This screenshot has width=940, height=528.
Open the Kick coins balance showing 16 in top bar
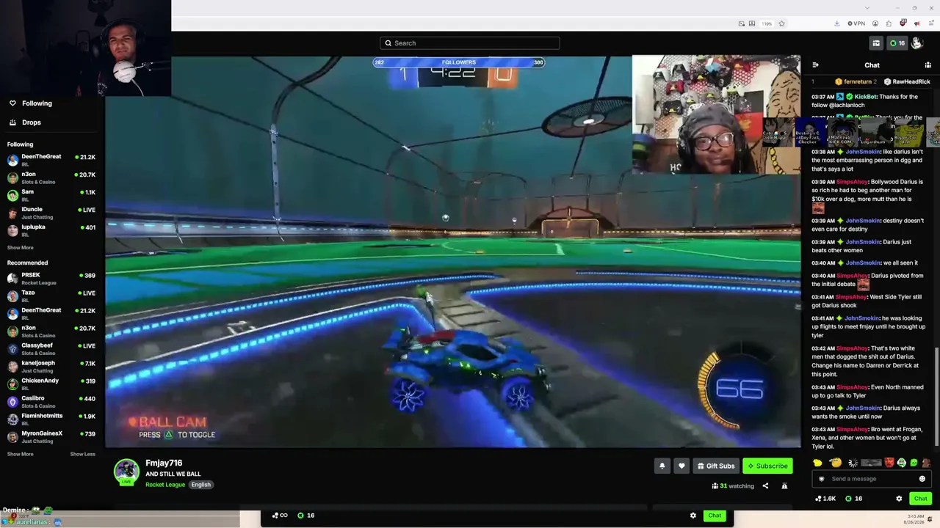pyautogui.click(x=897, y=43)
